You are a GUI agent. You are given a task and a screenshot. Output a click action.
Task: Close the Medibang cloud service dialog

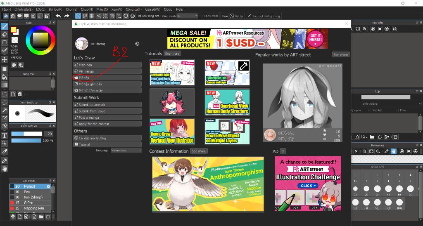[347, 24]
